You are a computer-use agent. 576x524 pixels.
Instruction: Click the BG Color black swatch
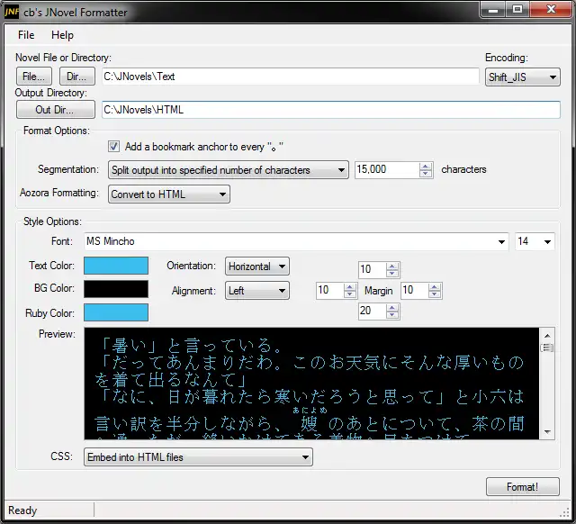pos(116,289)
